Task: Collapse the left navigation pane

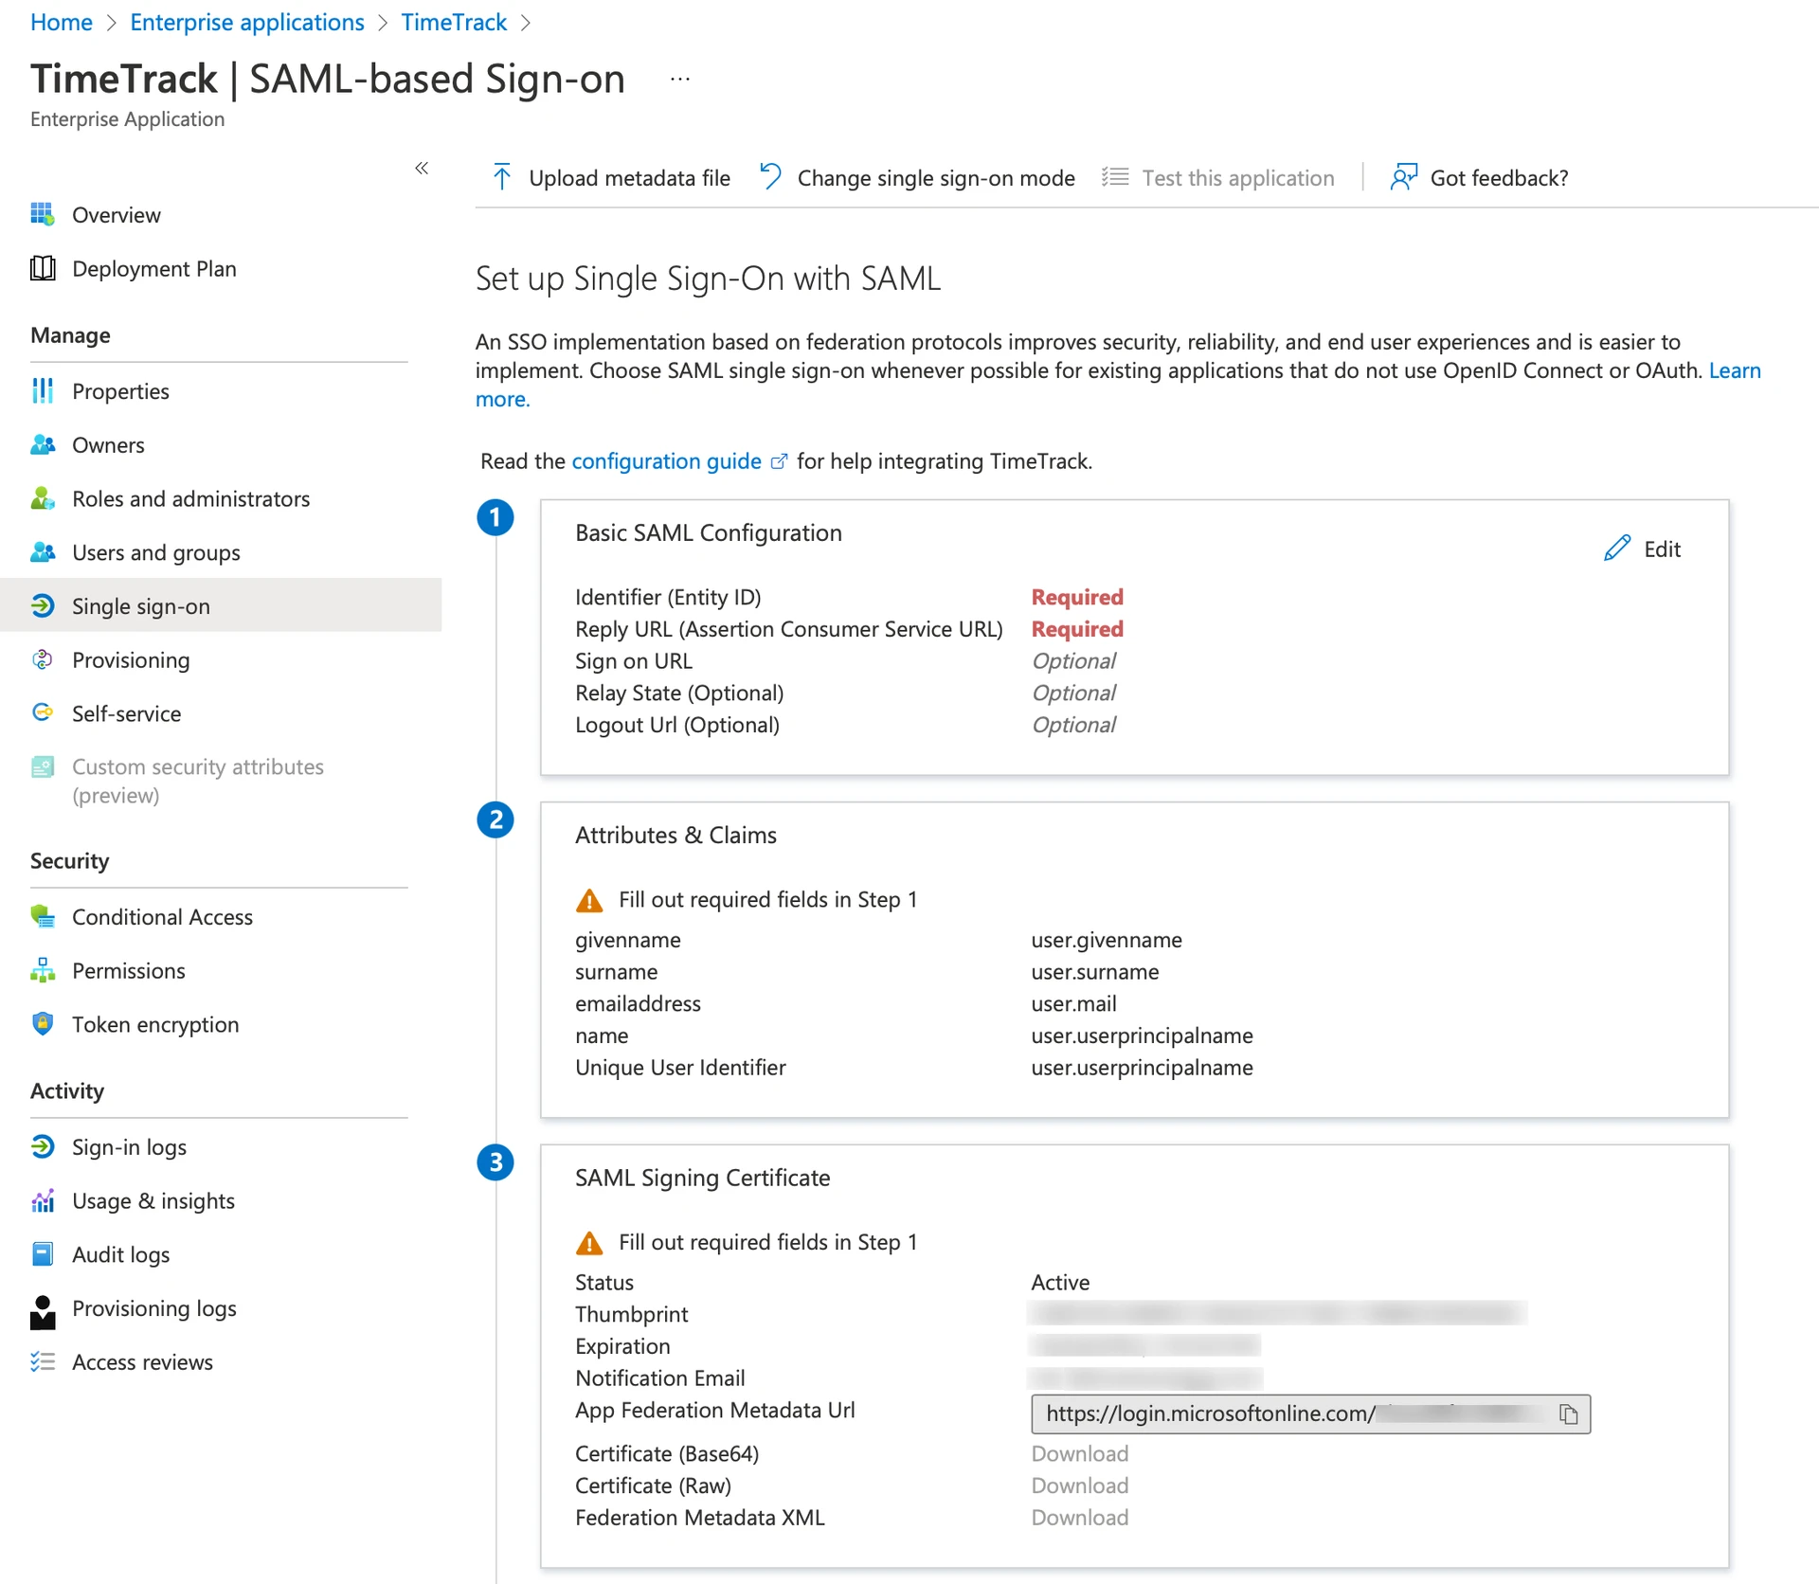Action: pyautogui.click(x=422, y=168)
